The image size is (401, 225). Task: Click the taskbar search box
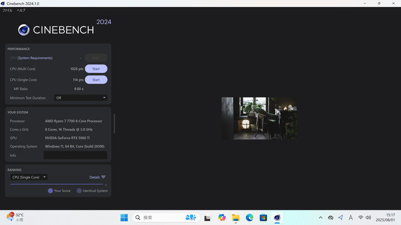click(166, 217)
